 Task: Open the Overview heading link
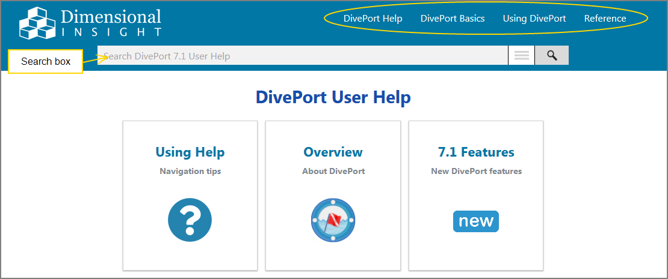point(333,152)
